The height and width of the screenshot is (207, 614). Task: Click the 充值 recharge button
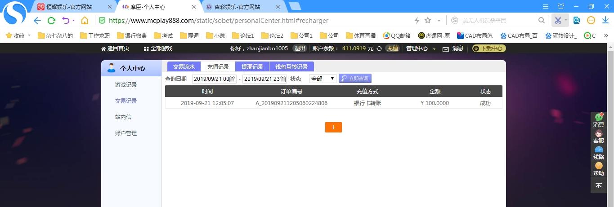pyautogui.click(x=393, y=48)
